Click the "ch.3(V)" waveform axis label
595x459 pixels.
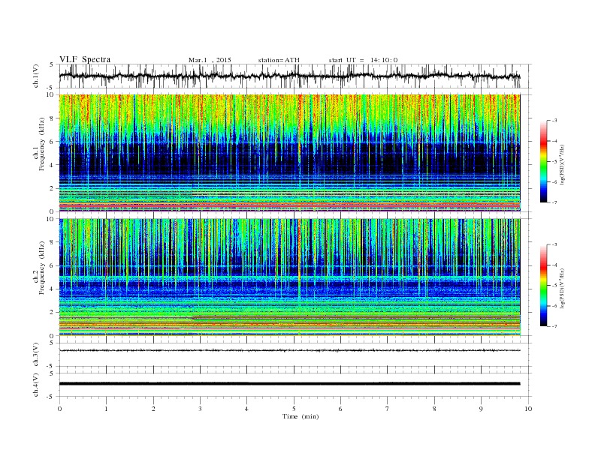[36, 355]
